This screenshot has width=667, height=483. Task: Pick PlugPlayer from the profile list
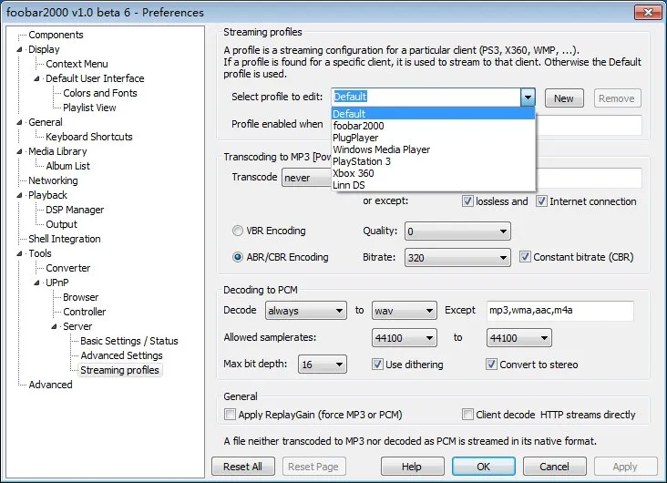point(433,138)
